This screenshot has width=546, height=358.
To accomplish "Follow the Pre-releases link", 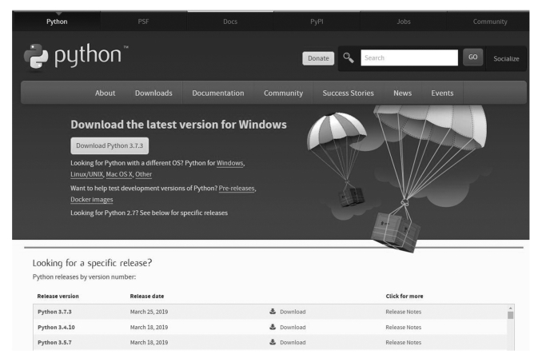I will coord(237,188).
